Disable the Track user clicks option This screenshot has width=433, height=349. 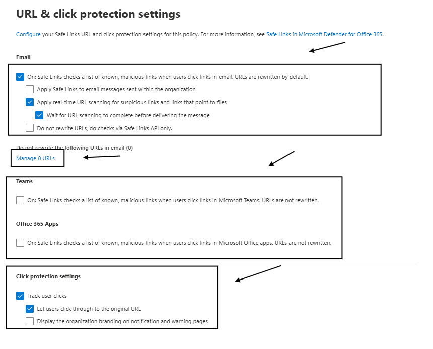20,296
